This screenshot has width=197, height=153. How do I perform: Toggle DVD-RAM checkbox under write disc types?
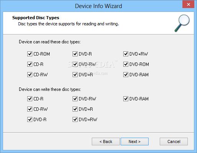coord(126,99)
